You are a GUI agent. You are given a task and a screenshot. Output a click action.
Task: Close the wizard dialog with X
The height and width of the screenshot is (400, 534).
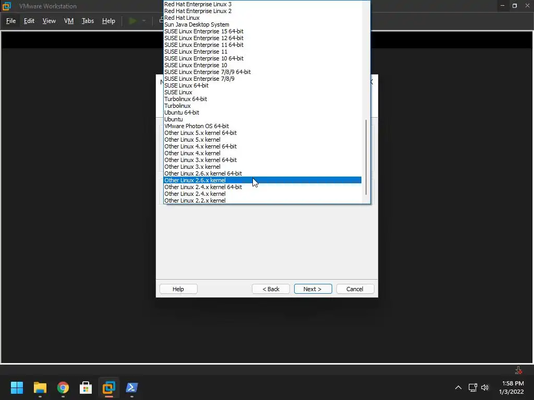(x=372, y=82)
